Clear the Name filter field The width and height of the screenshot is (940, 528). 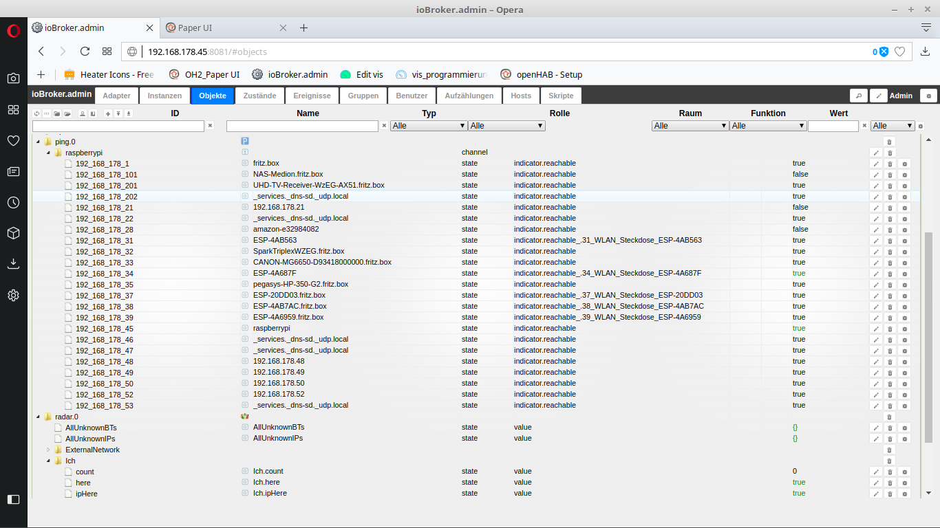384,126
